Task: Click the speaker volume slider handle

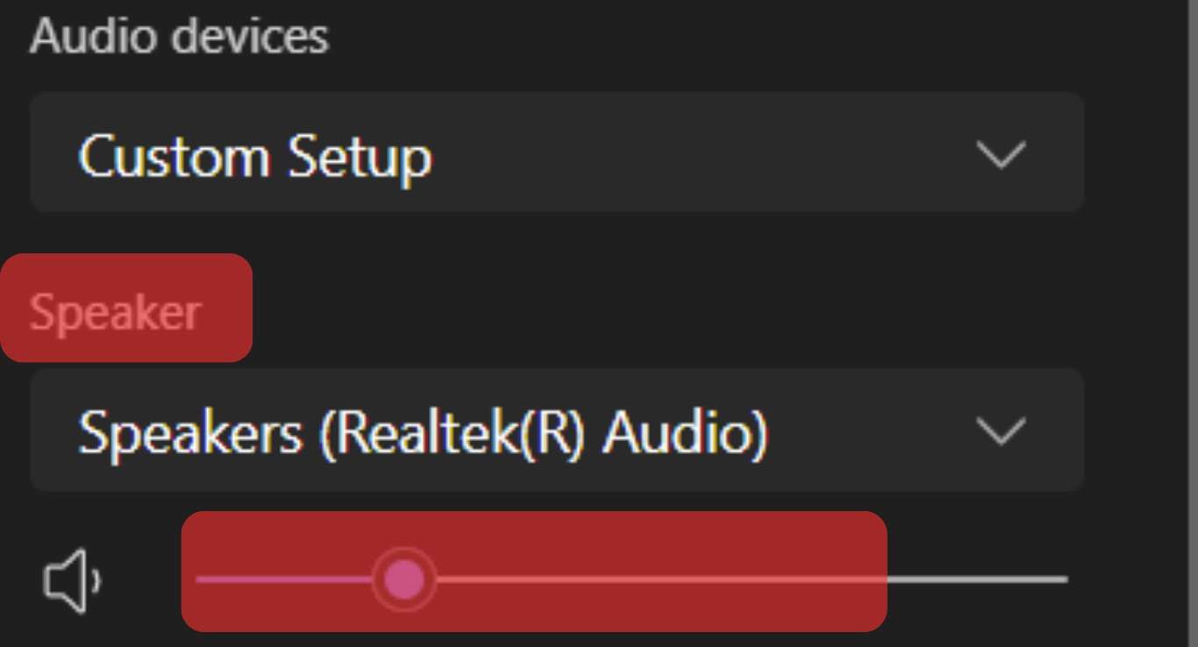Action: click(403, 579)
